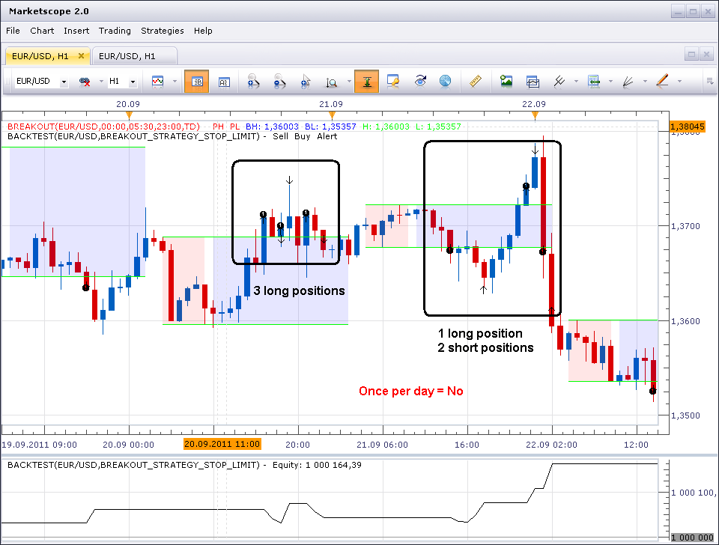The image size is (719, 545).
Task: Expand the add indicator dropdown arrow
Action: coord(610,81)
